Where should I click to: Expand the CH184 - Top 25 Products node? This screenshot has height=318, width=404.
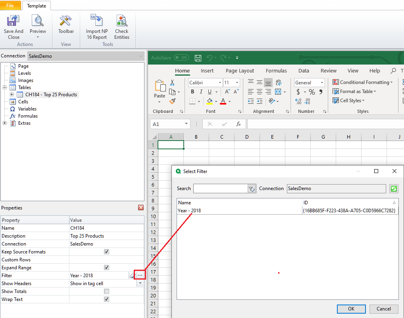click(12, 95)
